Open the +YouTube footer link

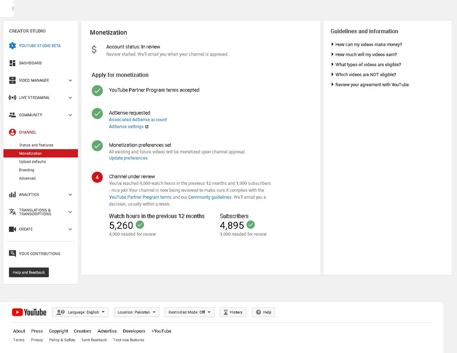pos(161,331)
